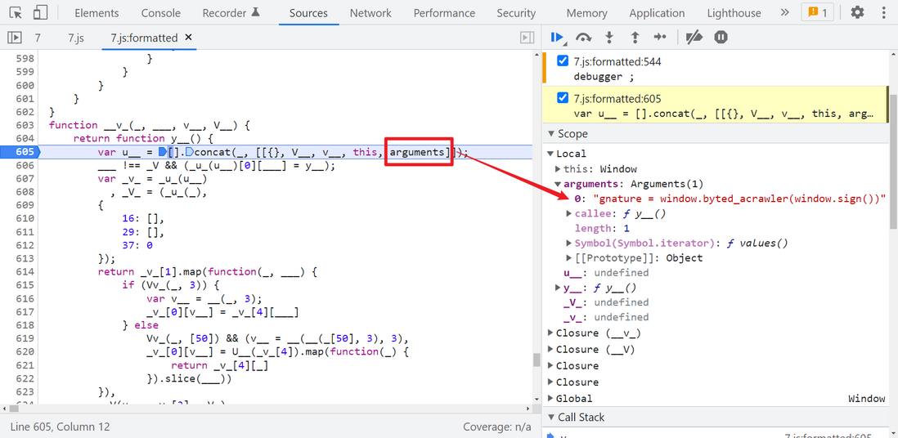The width and height of the screenshot is (898, 438).
Task: Toggle pause on exceptions
Action: pyautogui.click(x=721, y=38)
